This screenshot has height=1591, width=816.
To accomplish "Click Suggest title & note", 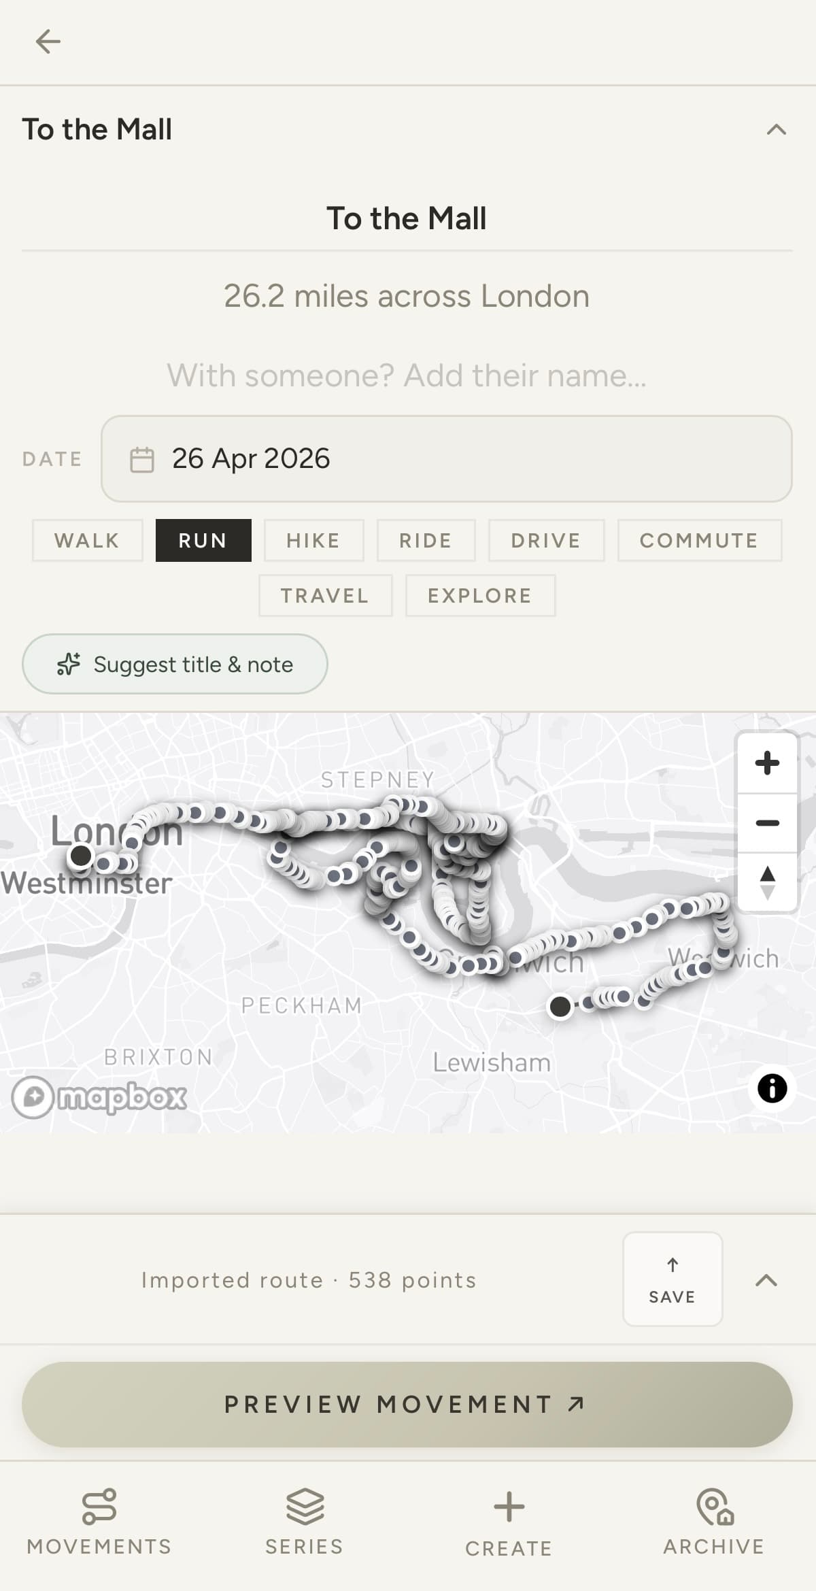I will [x=175, y=664].
